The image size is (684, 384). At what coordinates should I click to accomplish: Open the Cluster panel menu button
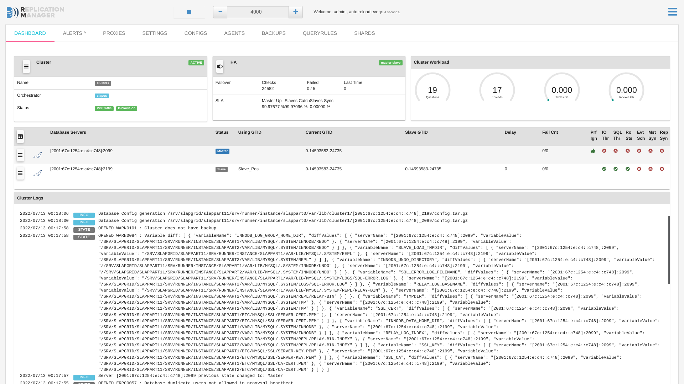pos(26,66)
